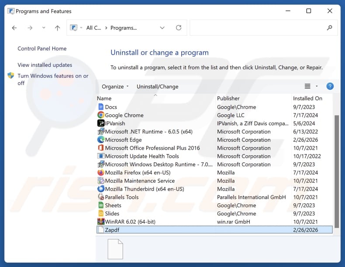Open Turn Windows features on or off

[x=53, y=79]
